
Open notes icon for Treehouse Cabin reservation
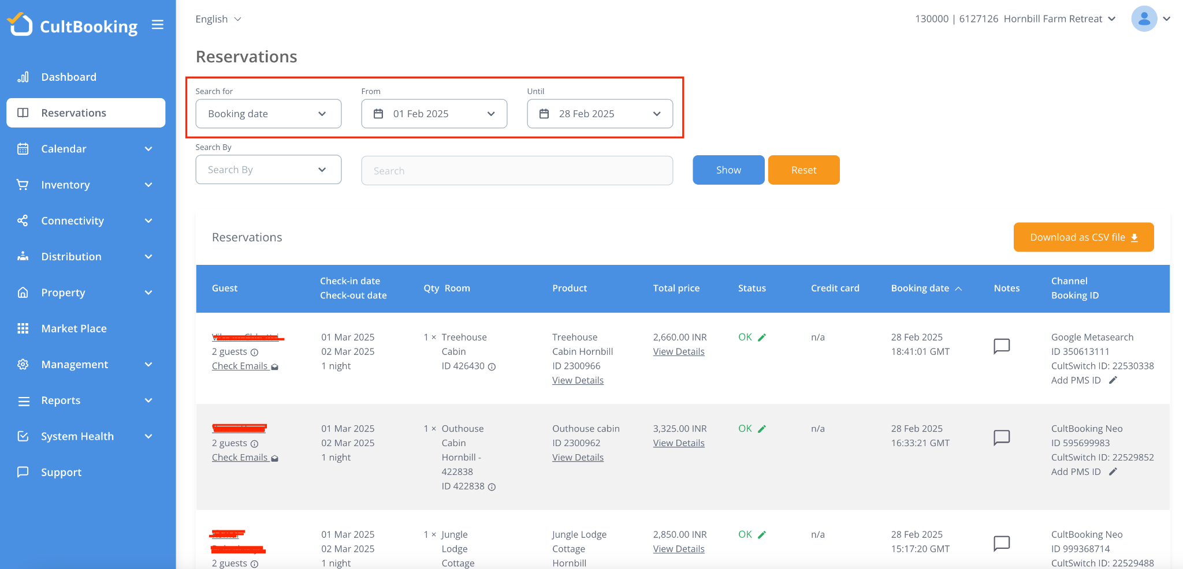(1001, 346)
